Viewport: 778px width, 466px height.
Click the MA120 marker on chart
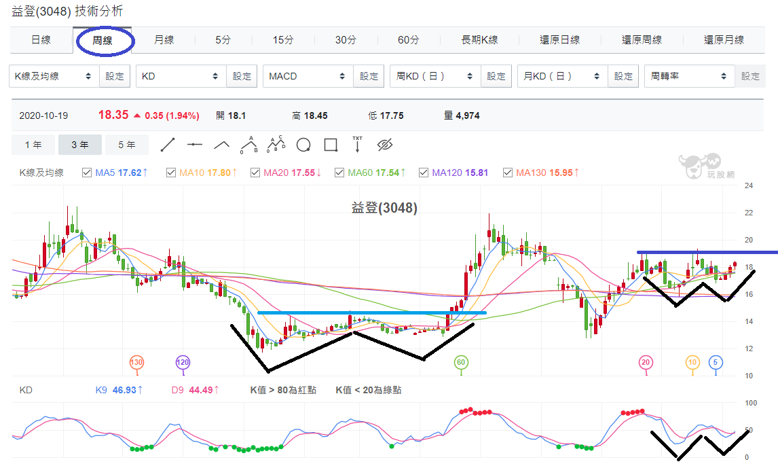183,362
